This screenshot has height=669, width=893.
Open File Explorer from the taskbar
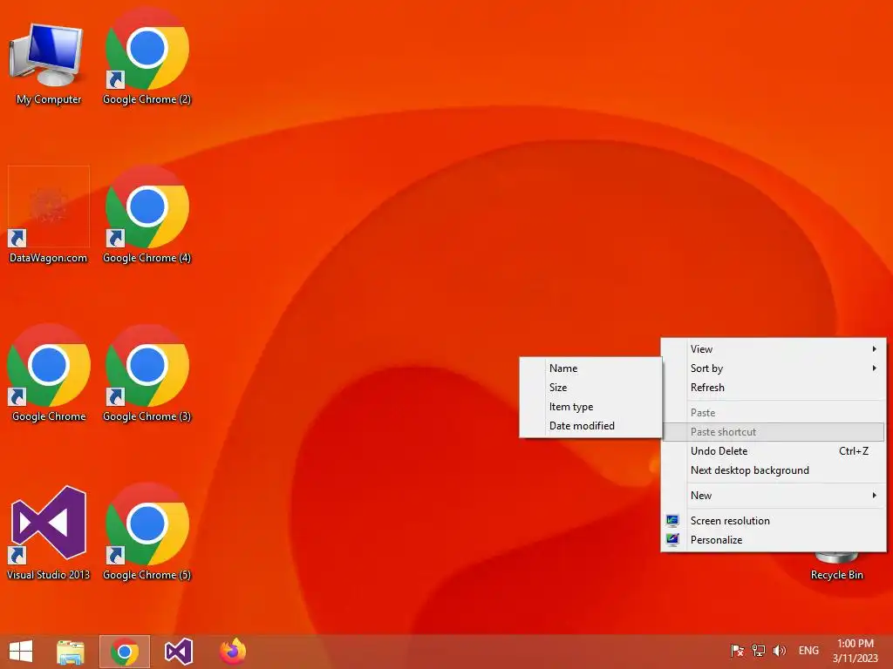[x=71, y=652]
